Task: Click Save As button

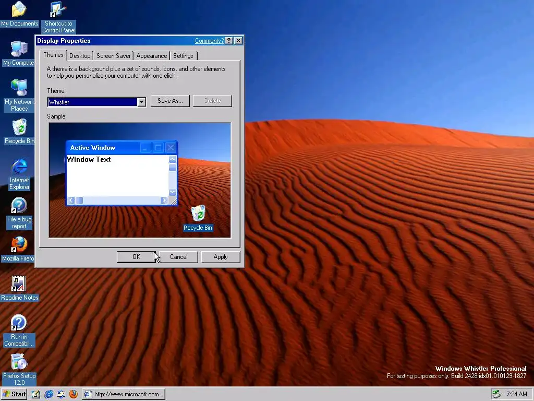Action: (170, 101)
